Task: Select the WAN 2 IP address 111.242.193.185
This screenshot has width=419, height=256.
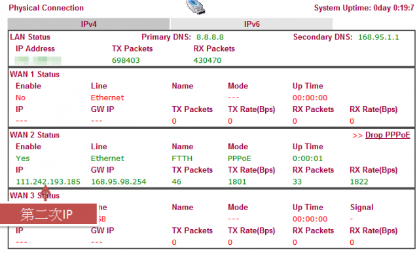Action: [48, 182]
